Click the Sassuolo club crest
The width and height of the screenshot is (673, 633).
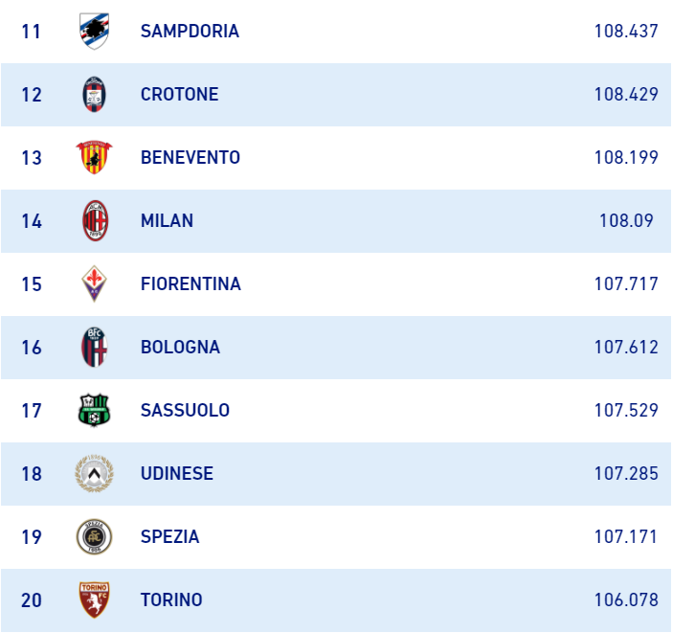point(95,411)
